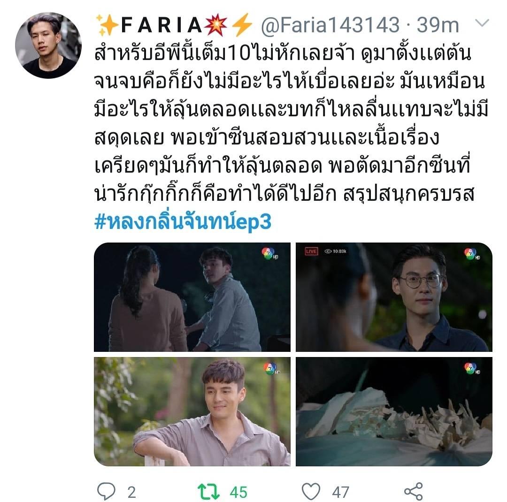View photo of man wearing round glasses
Image resolution: width=507 pixels, height=502 pixels.
click(394, 297)
